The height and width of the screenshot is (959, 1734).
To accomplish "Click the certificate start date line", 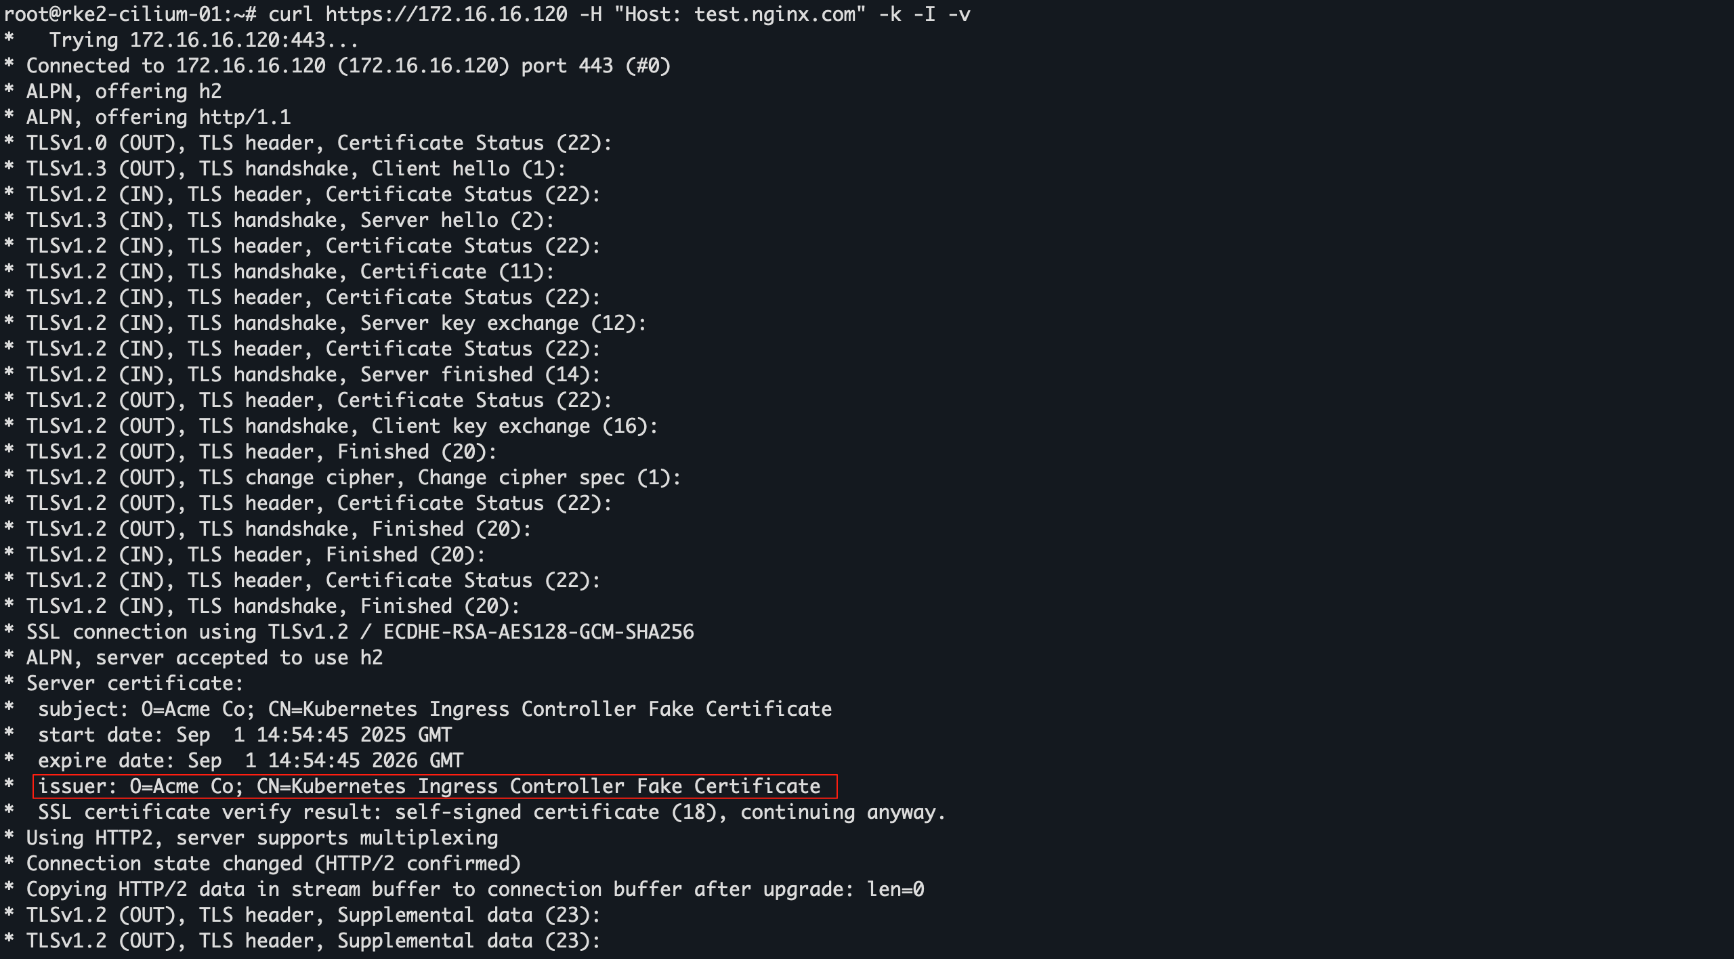I will (245, 735).
